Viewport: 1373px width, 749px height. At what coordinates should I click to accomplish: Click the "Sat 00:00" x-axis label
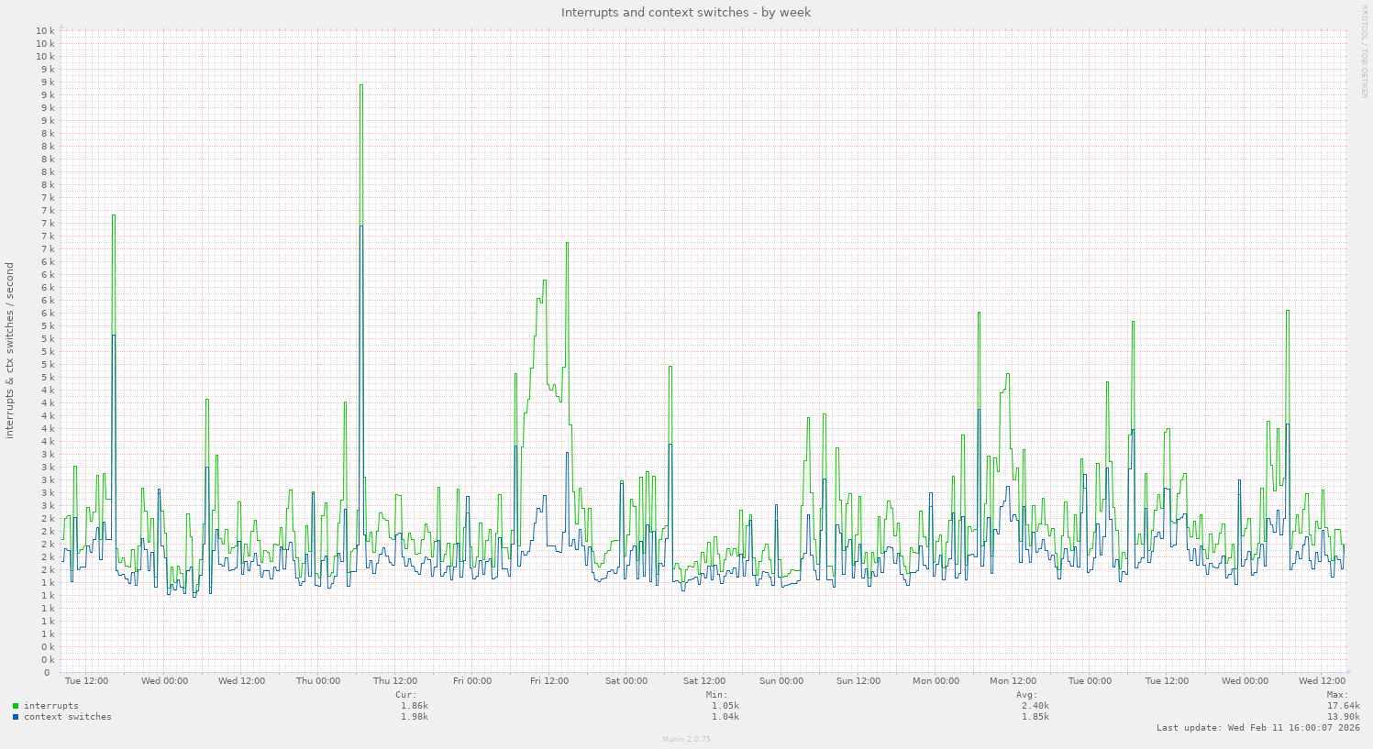coord(626,681)
